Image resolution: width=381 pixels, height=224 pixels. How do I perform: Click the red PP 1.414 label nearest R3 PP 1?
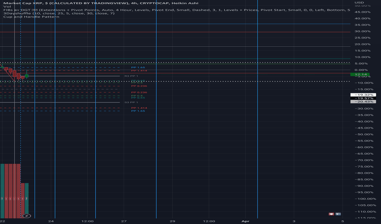[139, 71]
